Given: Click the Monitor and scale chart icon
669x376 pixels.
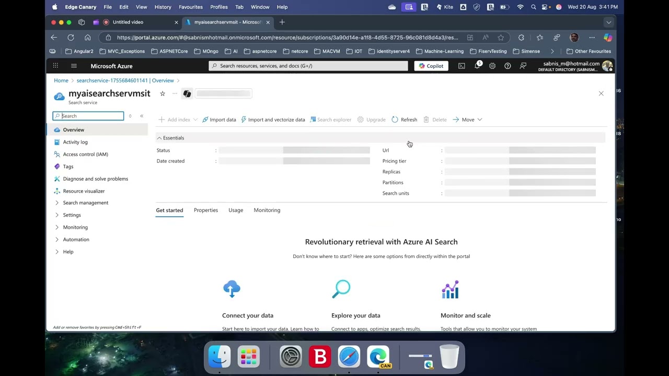Looking at the screenshot, I should 450,289.
